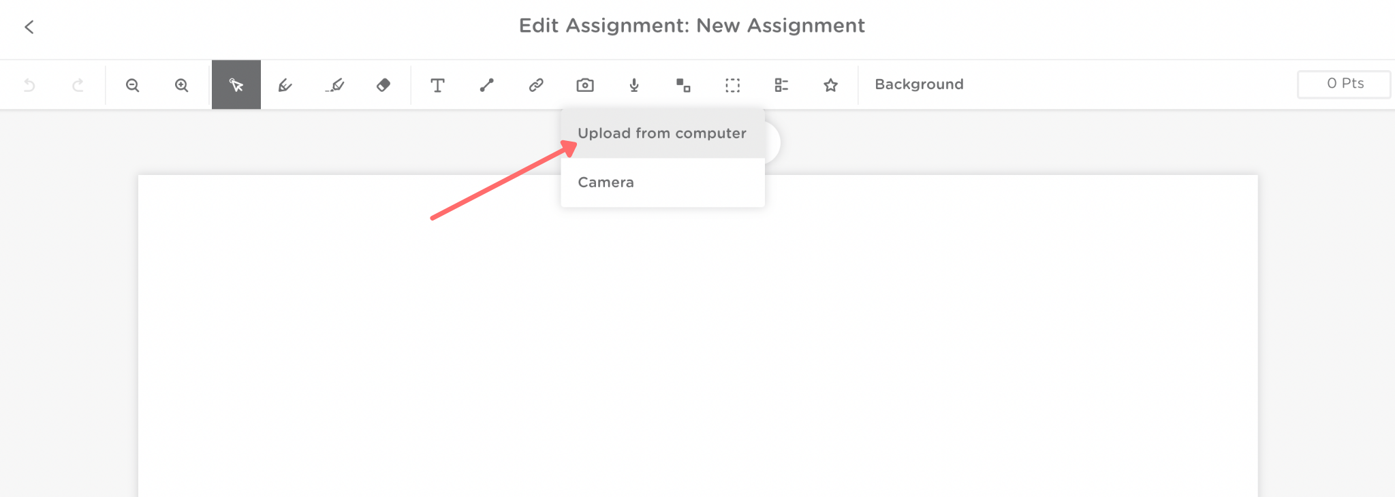Click the redo arrow icon

click(x=78, y=85)
